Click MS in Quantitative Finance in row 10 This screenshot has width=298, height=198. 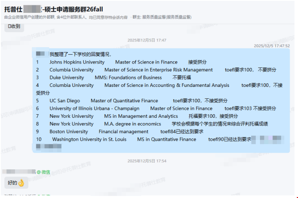(167, 140)
